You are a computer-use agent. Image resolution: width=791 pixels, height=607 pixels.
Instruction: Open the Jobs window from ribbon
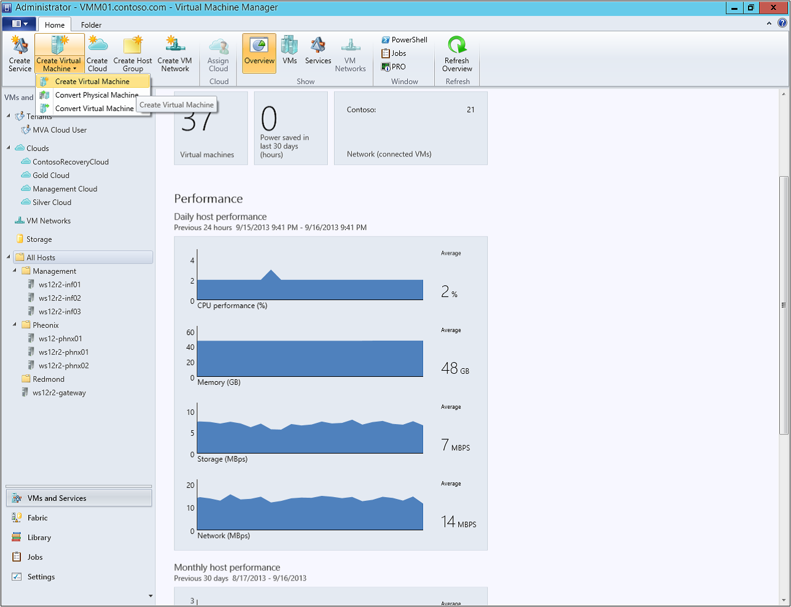(394, 53)
